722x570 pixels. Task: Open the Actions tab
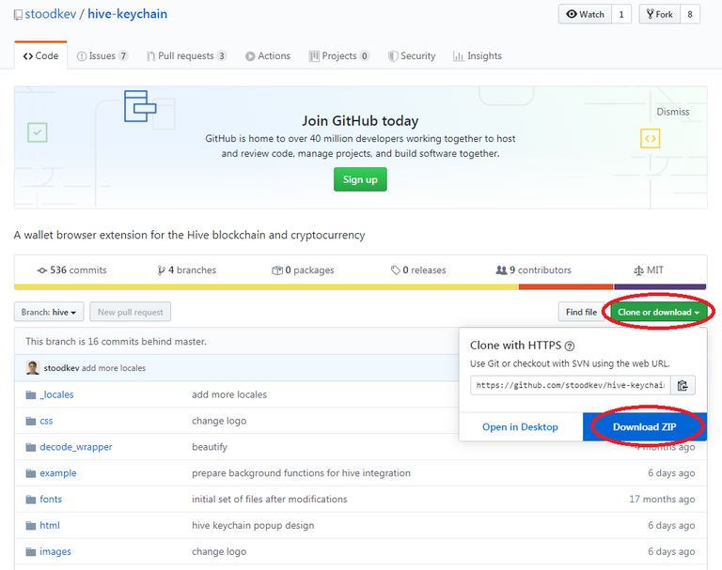coord(268,55)
